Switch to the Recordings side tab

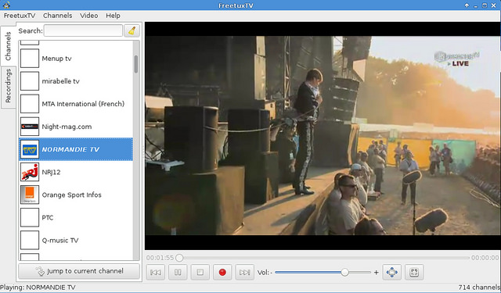click(9, 86)
